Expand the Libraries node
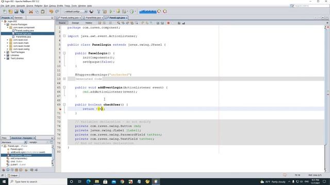This screenshot has width=330, height=185. click(5, 55)
